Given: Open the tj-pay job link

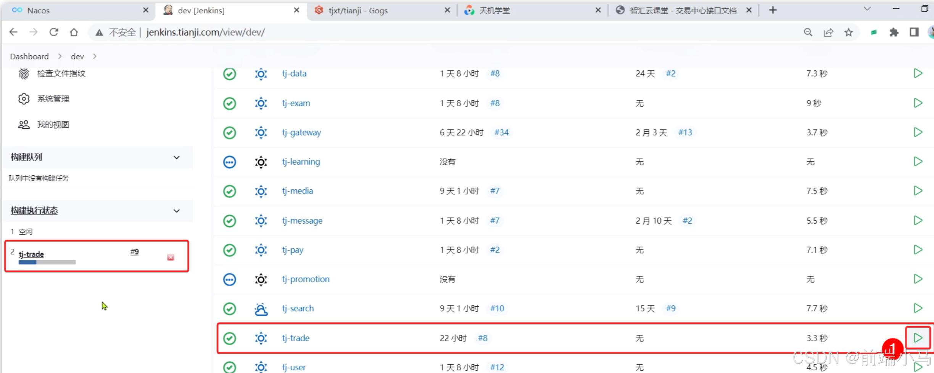Looking at the screenshot, I should coord(293,250).
